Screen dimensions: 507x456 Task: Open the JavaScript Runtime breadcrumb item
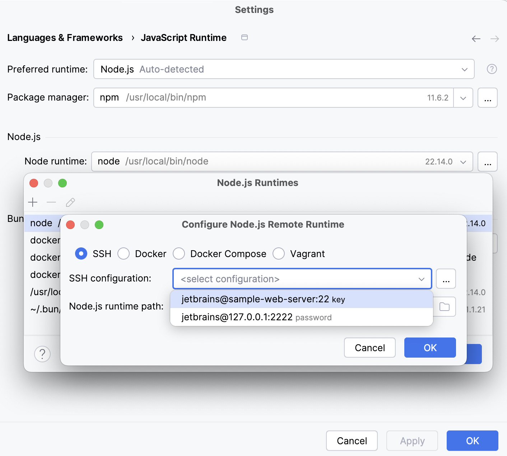[x=184, y=37]
